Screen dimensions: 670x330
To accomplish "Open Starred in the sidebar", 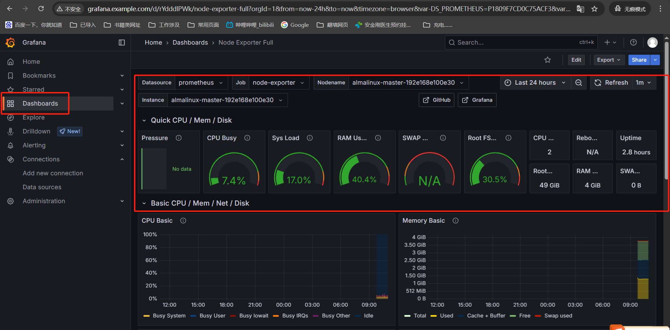I will click(33, 90).
